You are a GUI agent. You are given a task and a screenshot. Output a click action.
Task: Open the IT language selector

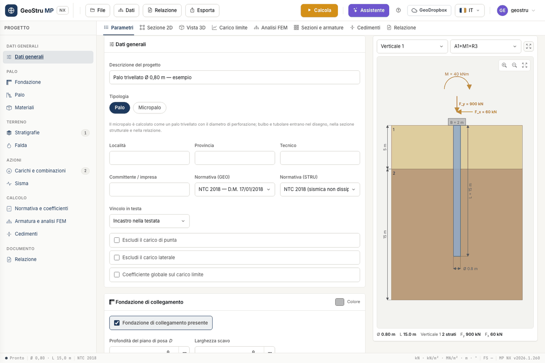[x=470, y=10]
